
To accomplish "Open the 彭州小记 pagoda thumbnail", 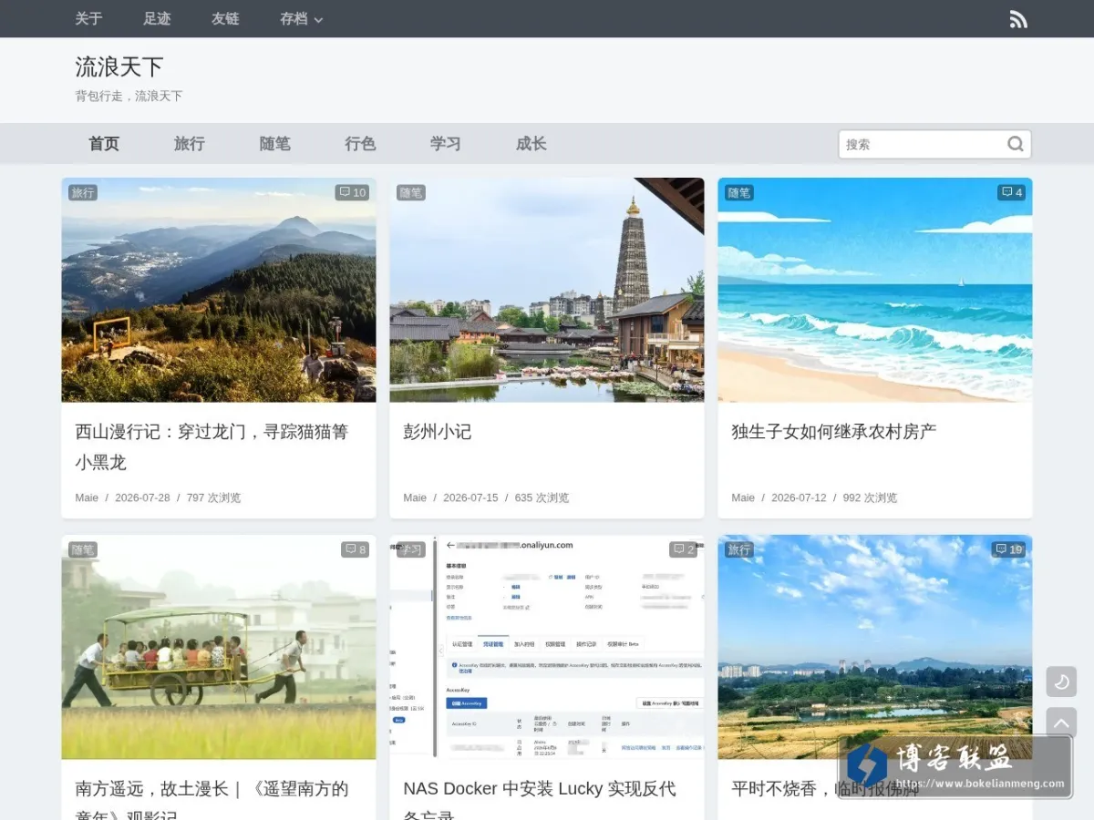I will 547,290.
